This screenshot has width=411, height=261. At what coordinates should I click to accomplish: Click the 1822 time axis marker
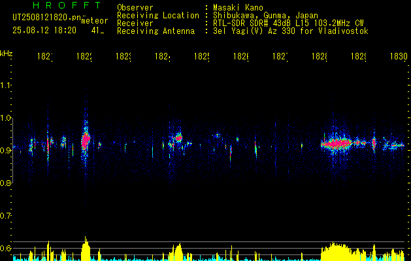click(84, 56)
